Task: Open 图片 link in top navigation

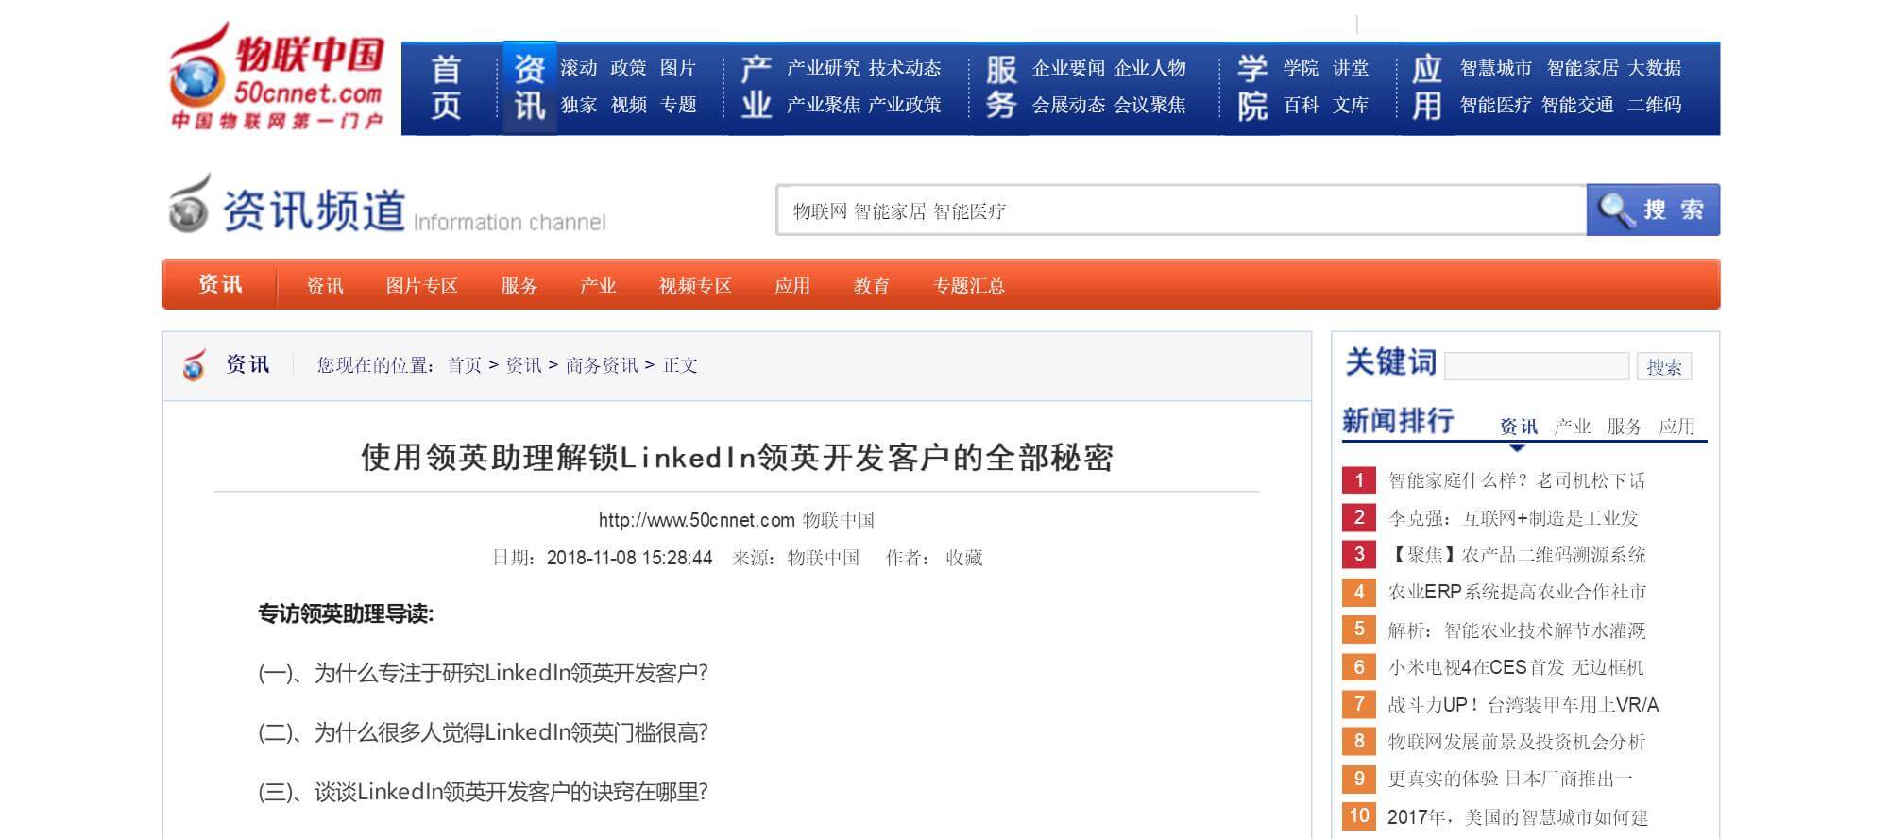Action: coord(678,68)
